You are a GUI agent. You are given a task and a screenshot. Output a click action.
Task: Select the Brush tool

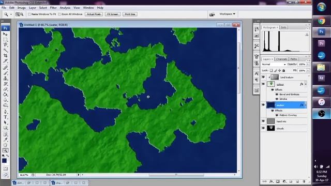(x=5, y=73)
